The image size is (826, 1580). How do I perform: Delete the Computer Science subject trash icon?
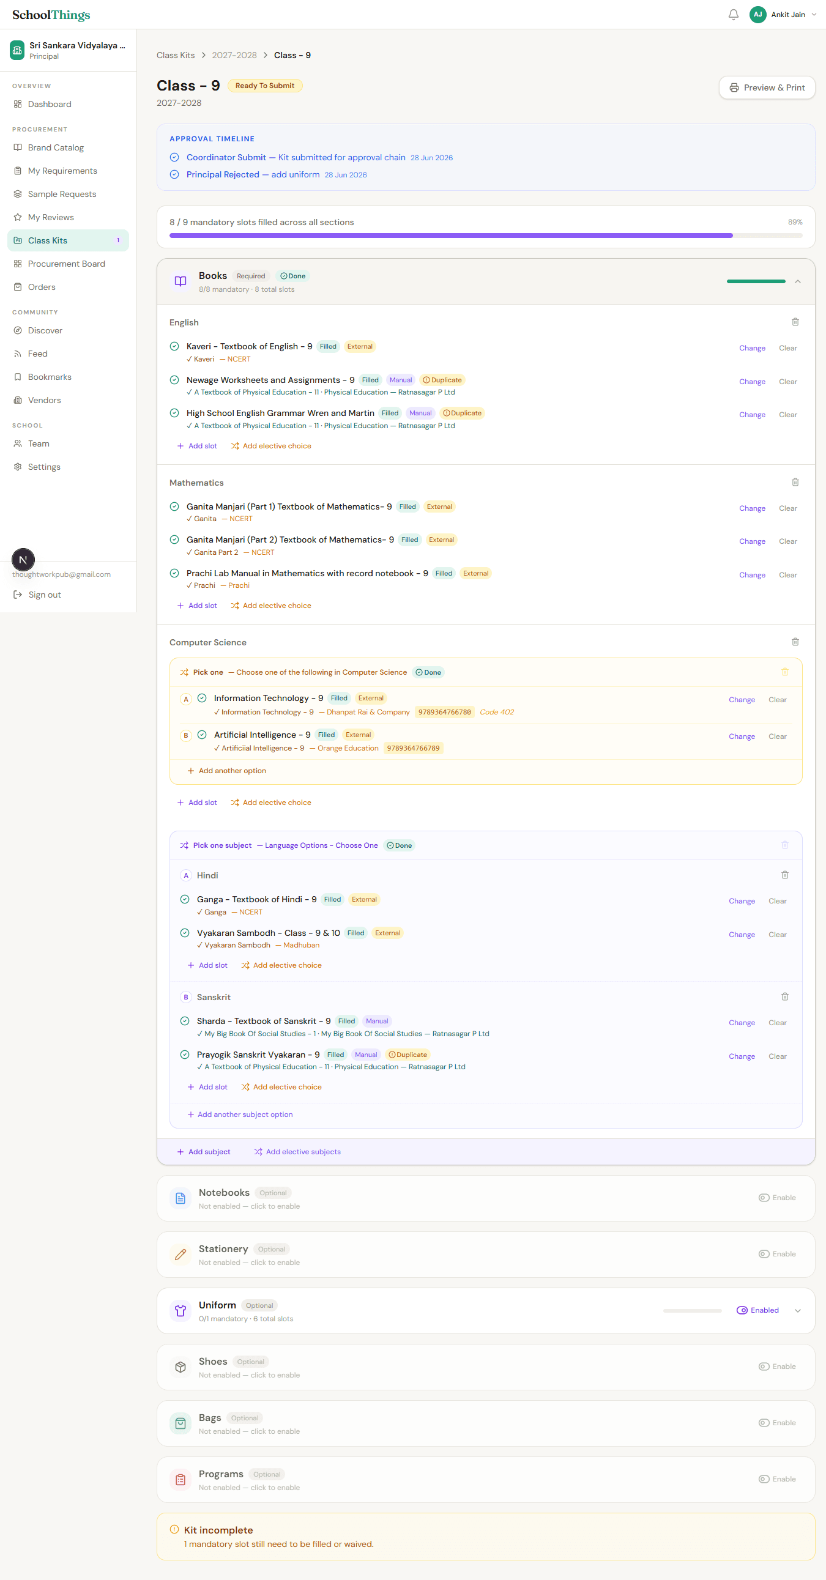[x=795, y=642]
